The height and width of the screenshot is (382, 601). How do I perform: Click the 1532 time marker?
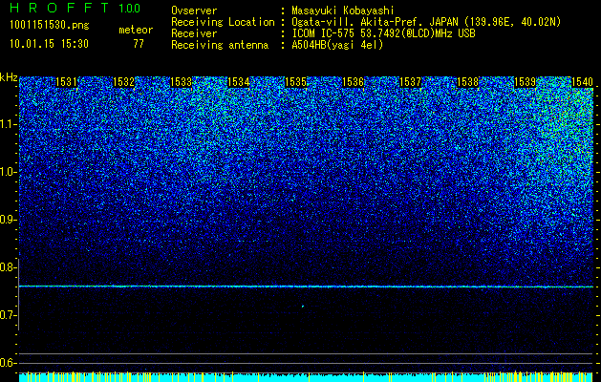coord(123,82)
